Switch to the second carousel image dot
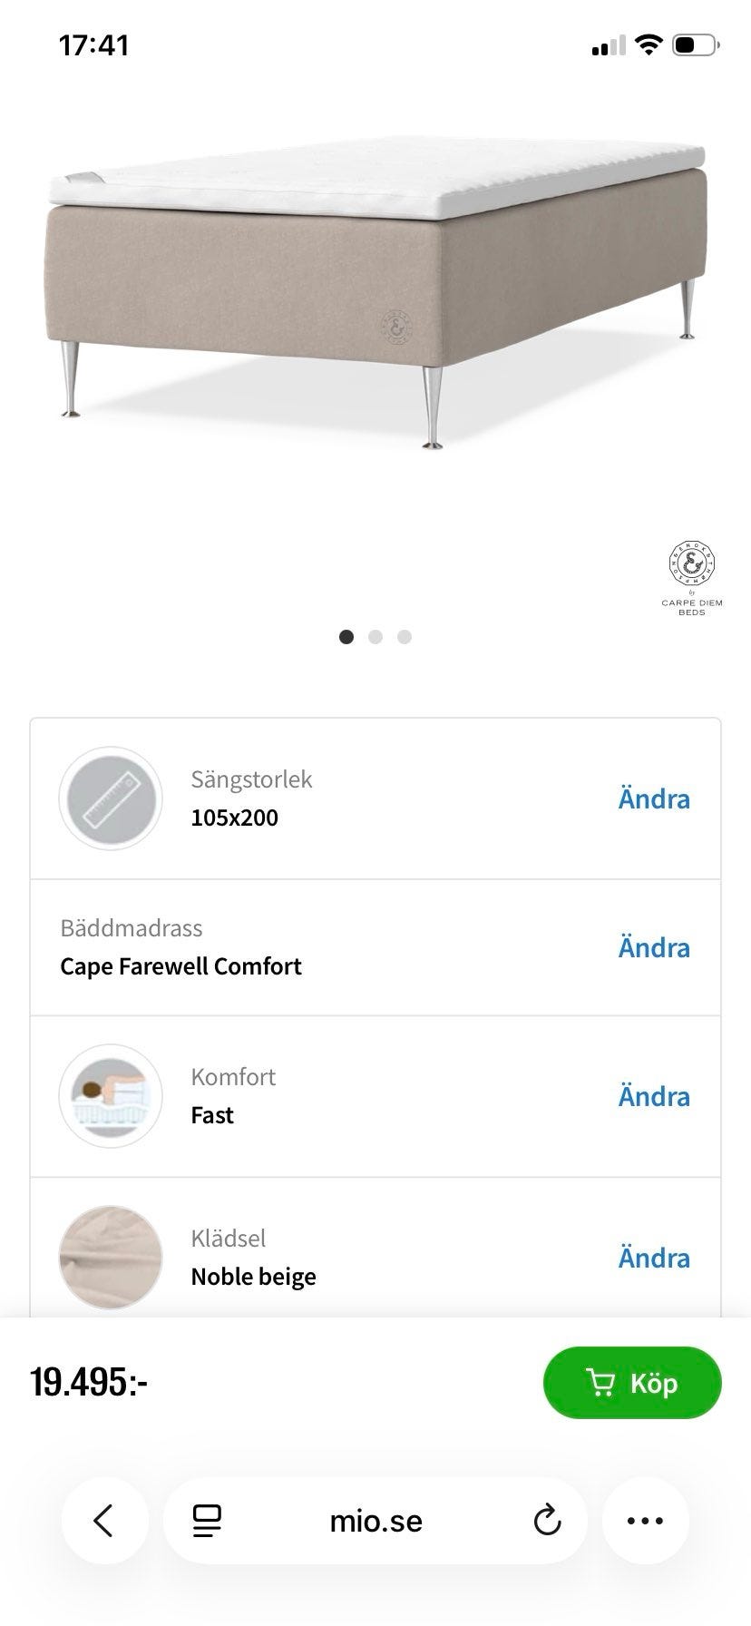751x1626 pixels. point(375,637)
